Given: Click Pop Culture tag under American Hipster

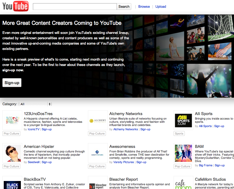Looking at the screenshot, I should click(11, 166).
